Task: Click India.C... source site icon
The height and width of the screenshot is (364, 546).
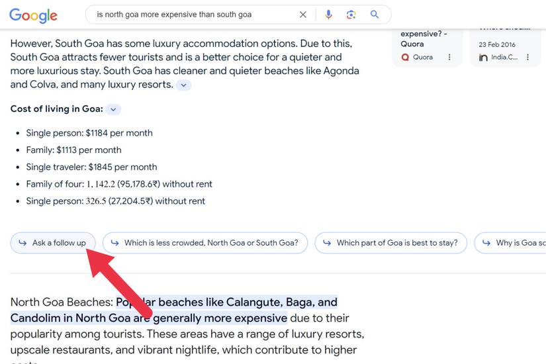Action: (483, 58)
